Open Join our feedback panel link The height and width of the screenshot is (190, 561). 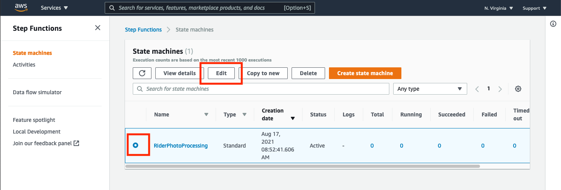[x=46, y=143]
